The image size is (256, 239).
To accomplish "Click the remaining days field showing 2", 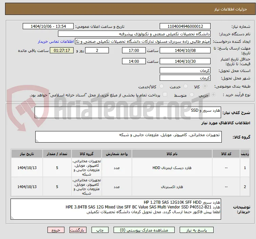I will pyautogui.click(x=97, y=50).
